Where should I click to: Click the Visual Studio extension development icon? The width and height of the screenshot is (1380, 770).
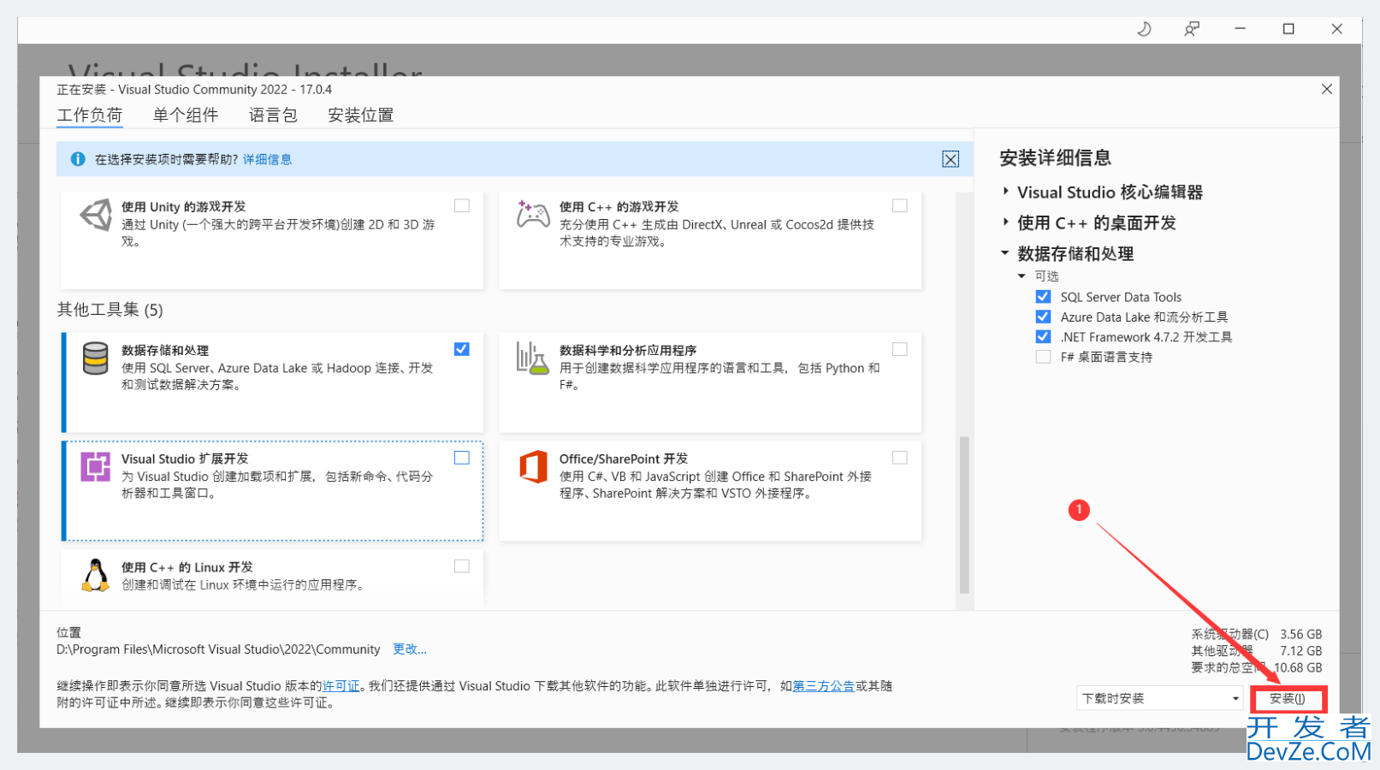point(95,467)
